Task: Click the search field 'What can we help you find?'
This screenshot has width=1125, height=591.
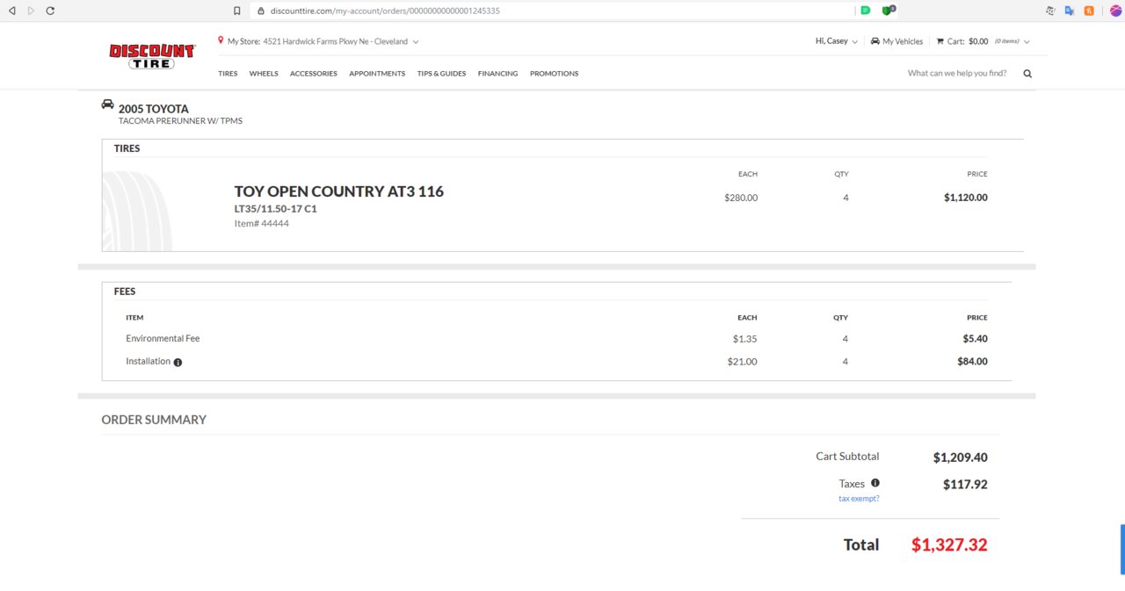Action: coord(957,74)
